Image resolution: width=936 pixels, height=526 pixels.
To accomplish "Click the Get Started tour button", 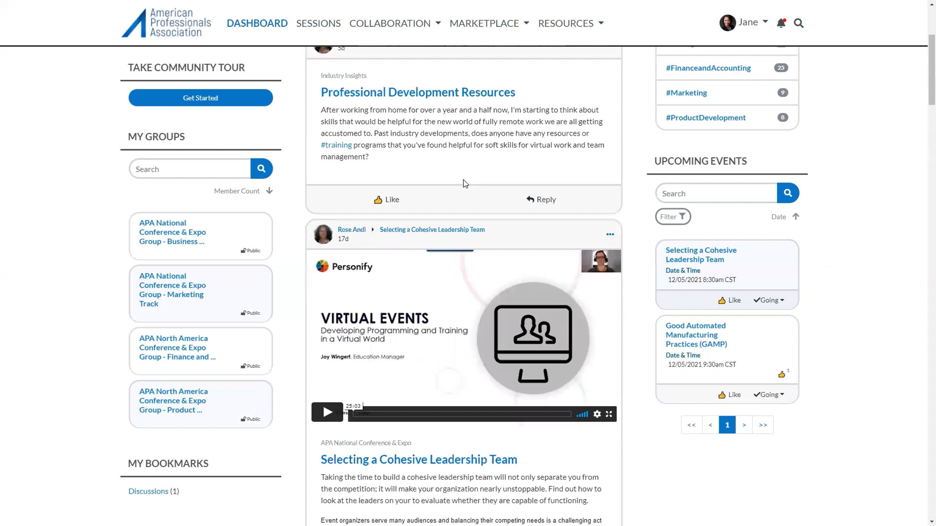I will 200,97.
